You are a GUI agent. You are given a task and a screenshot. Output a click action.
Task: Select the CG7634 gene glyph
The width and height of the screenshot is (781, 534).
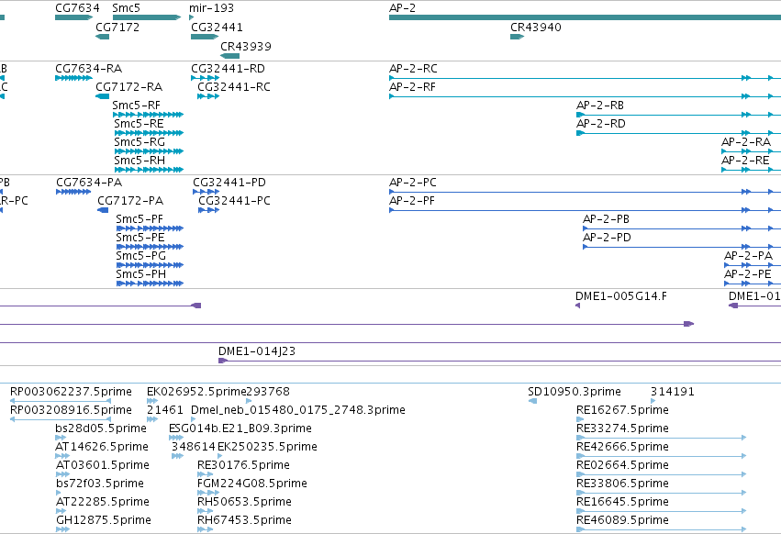(73, 17)
